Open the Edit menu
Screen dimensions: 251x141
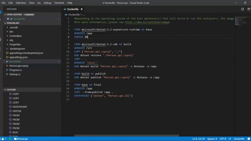coord(11,3)
